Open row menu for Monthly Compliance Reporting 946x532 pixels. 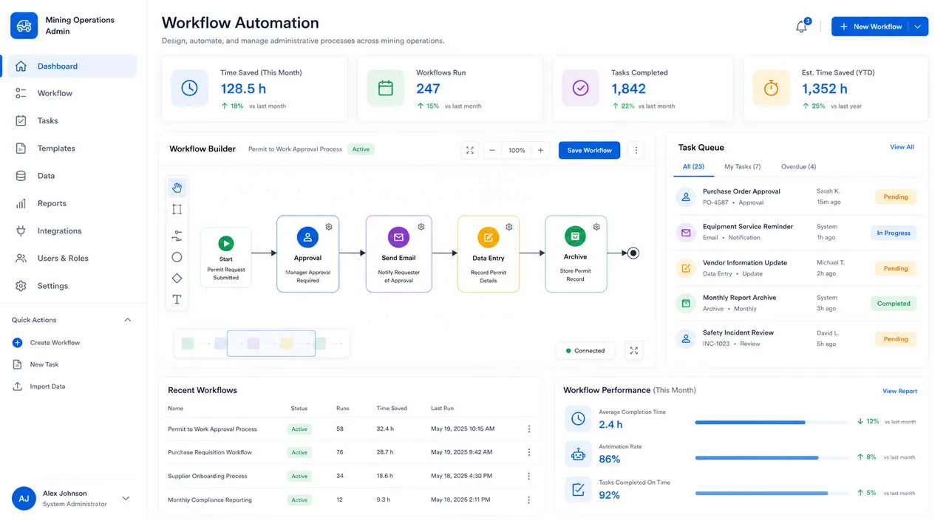tap(528, 499)
